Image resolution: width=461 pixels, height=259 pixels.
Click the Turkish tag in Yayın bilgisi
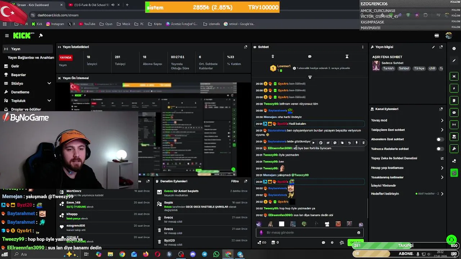(389, 68)
